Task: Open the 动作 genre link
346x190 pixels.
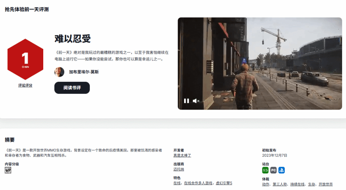Action: (x=266, y=184)
